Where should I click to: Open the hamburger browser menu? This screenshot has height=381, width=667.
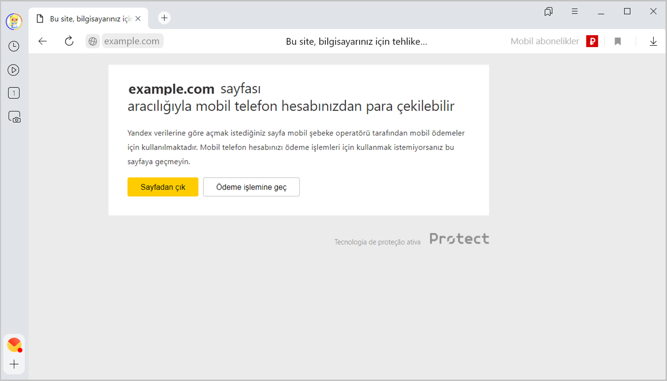[x=575, y=11]
